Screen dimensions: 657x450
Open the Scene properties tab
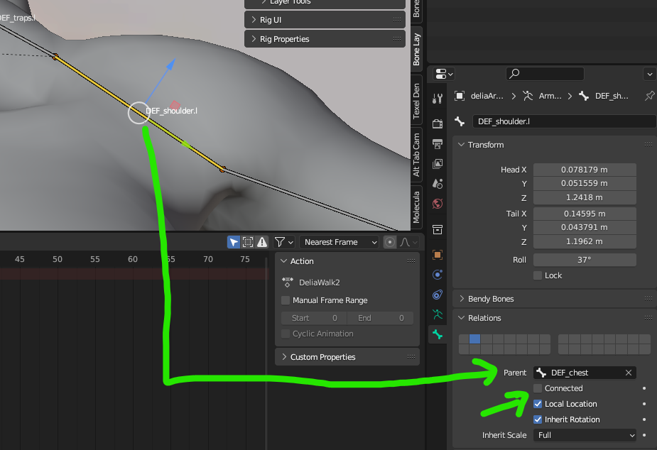pyautogui.click(x=438, y=184)
